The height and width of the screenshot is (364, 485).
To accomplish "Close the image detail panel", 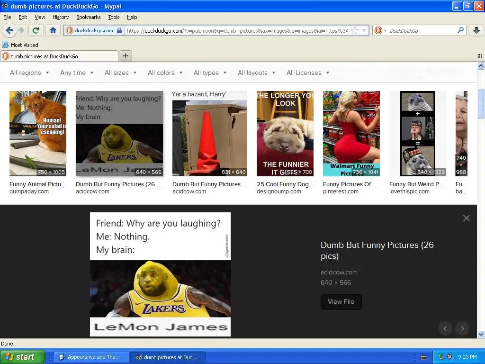I will [467, 218].
